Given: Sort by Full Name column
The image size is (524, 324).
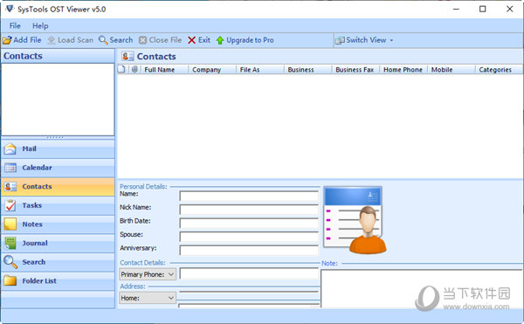Looking at the screenshot, I should (x=160, y=70).
